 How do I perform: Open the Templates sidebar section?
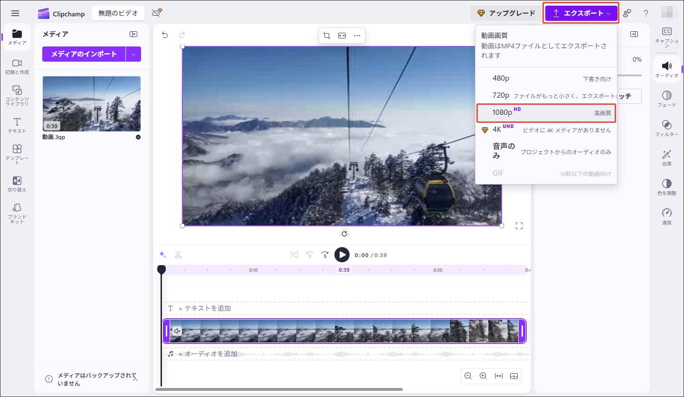(17, 155)
